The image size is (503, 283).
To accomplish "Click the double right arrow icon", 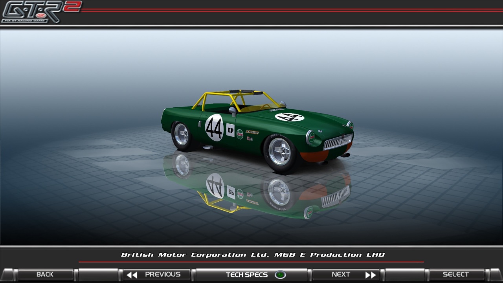I will (371, 275).
